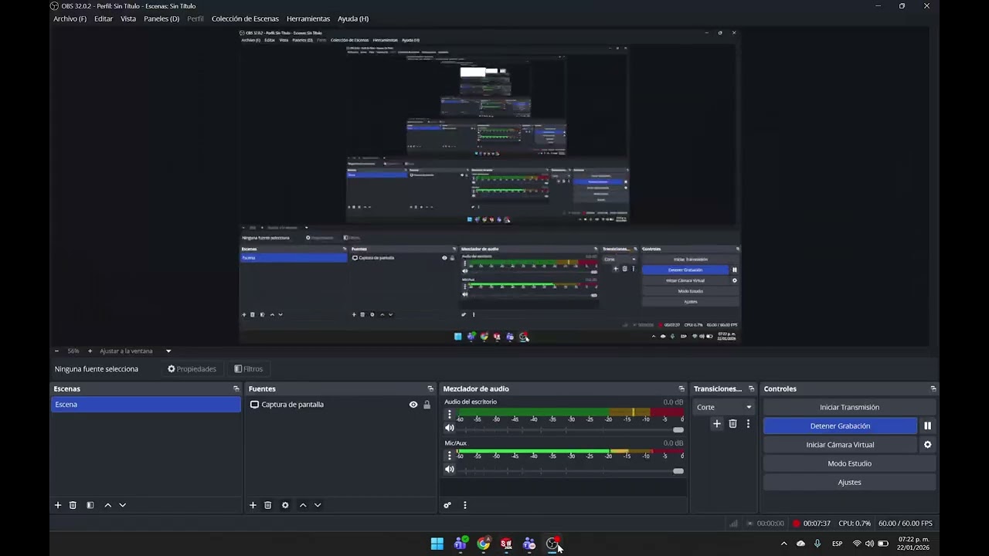Click the microphone tray icon

[817, 544]
